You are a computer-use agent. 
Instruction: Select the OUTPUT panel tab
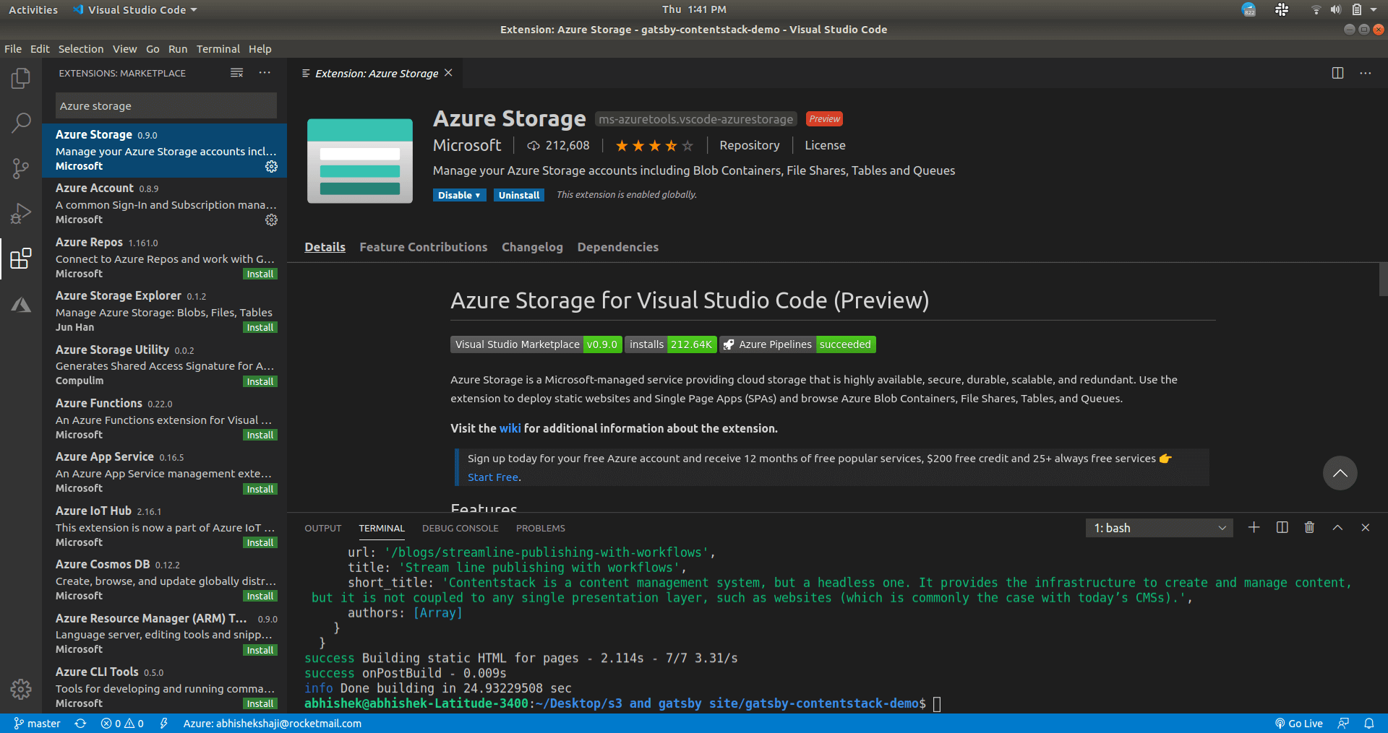click(x=323, y=528)
